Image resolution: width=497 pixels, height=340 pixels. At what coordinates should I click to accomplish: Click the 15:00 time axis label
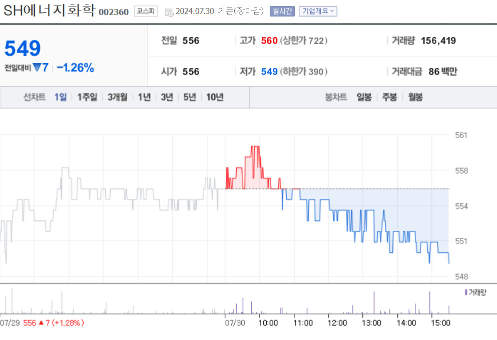[x=440, y=323]
